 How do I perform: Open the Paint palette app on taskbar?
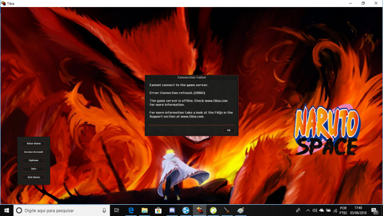coord(240,210)
